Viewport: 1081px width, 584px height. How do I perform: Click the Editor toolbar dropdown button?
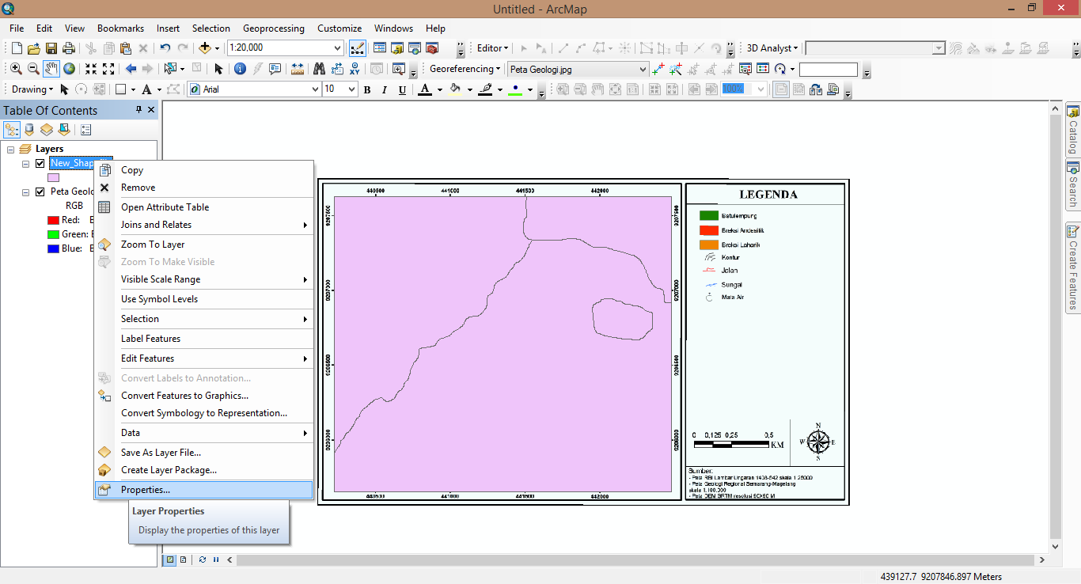click(507, 47)
